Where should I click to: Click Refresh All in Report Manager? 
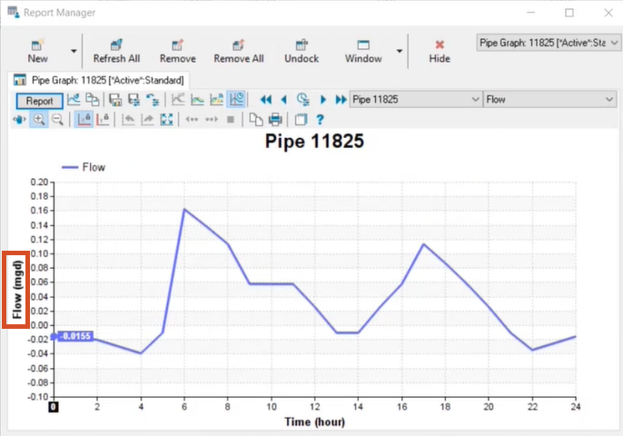116,51
